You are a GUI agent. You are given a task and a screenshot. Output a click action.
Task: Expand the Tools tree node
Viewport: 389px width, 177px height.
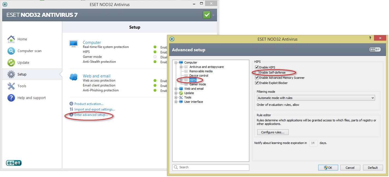tap(176, 97)
